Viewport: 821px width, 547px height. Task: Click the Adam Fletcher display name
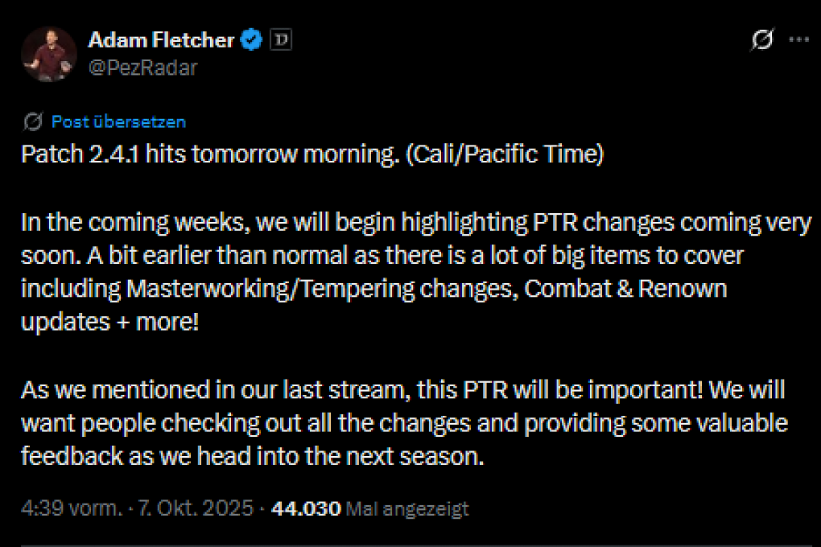click(161, 40)
